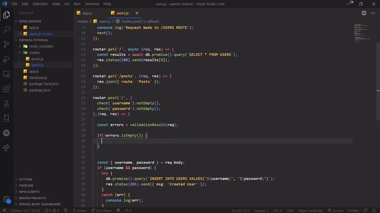Screen dimensions: 380x213
Task: Open the Run and Debug view
Action: (7, 59)
